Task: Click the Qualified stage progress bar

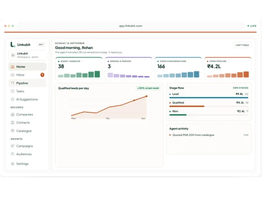Action: click(x=209, y=106)
